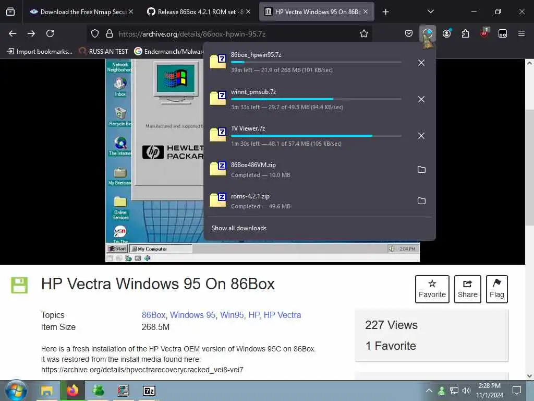This screenshot has height=401, width=534.
Task: Open the completed roms-4.2.1.zip download
Action: [309, 201]
